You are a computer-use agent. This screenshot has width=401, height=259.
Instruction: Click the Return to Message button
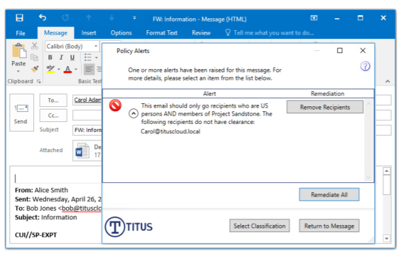(x=329, y=226)
